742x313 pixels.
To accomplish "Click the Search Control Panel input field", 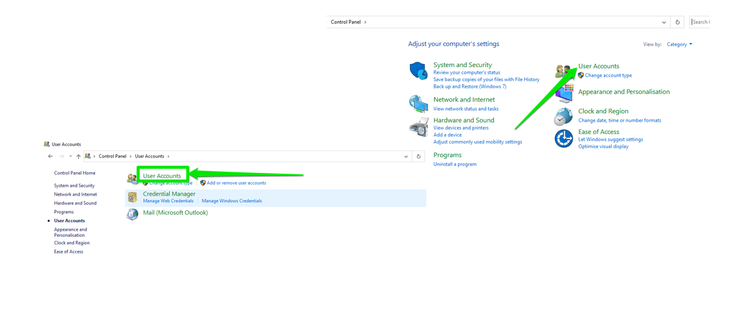I will click(700, 22).
